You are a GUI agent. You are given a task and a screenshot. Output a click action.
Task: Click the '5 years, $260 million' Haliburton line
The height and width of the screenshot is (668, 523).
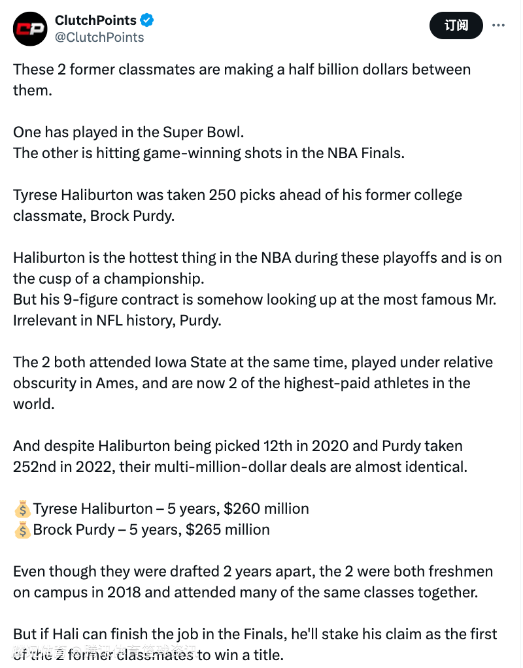pos(171,509)
